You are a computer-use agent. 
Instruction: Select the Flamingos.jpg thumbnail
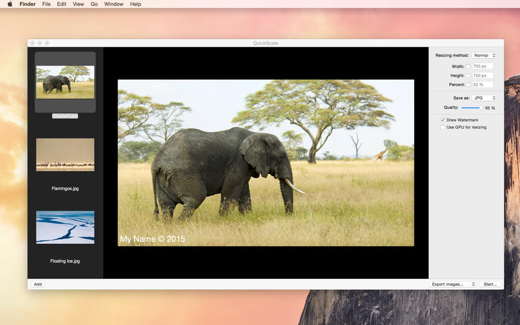(65, 155)
